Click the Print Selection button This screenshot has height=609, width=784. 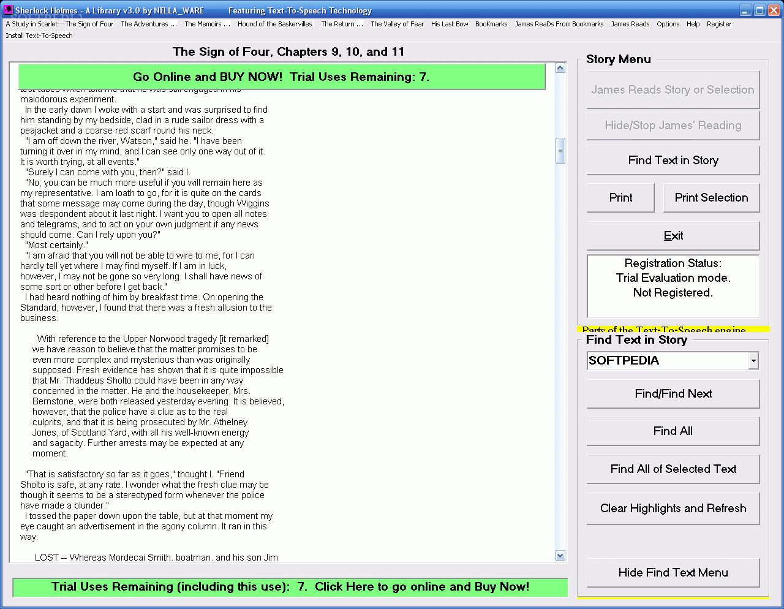tap(711, 197)
